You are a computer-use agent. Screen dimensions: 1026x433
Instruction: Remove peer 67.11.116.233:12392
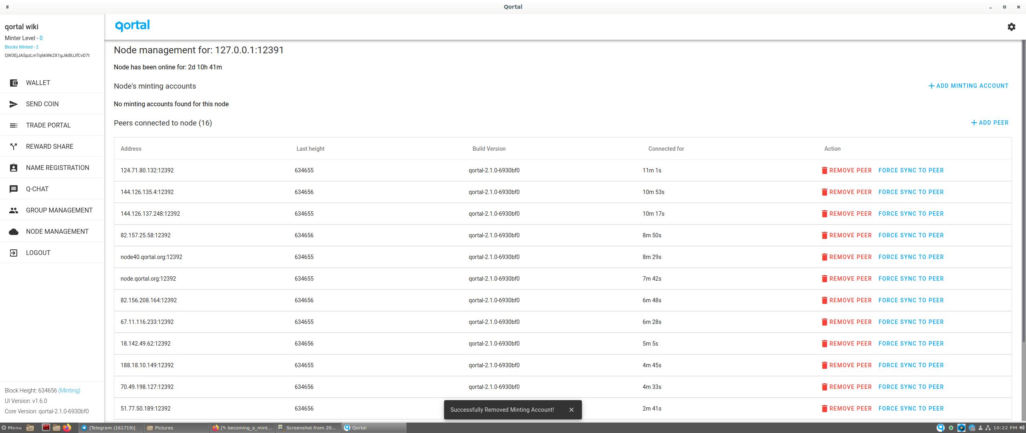coord(846,322)
